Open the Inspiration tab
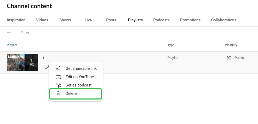The image size is (258, 124). (16, 20)
